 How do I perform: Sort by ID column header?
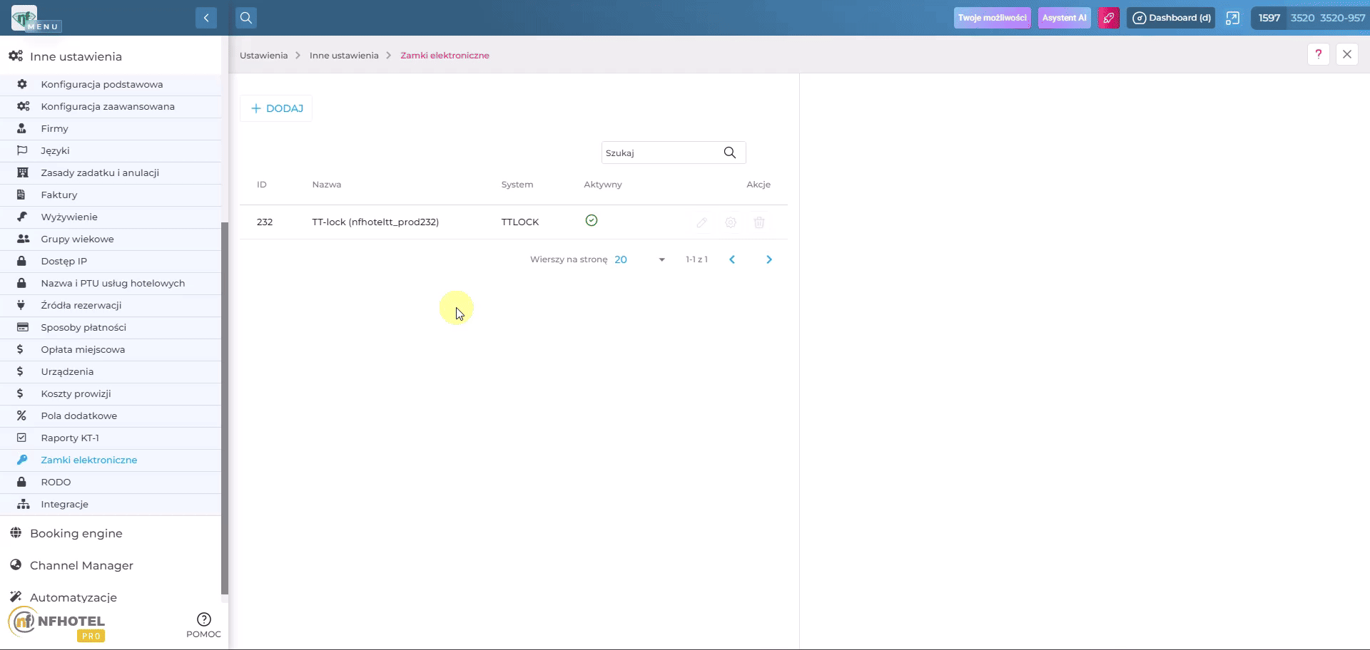262,185
